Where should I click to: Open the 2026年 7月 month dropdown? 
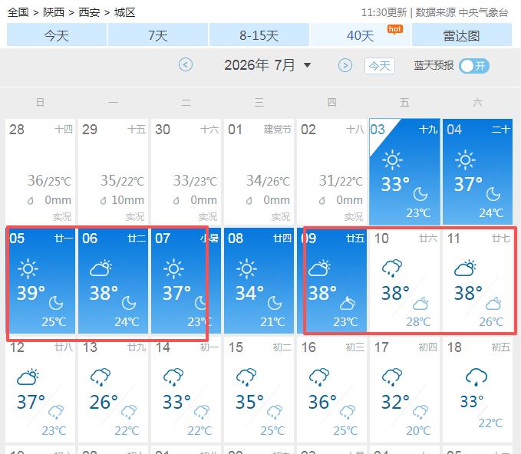tap(268, 65)
